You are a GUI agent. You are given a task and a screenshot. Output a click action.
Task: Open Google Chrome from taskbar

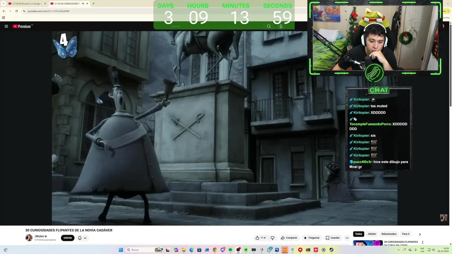click(x=215, y=250)
